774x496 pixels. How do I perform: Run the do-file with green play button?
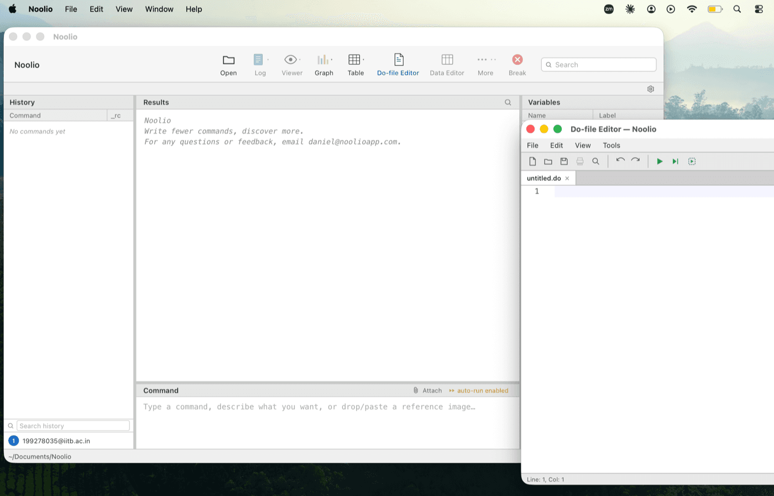660,161
